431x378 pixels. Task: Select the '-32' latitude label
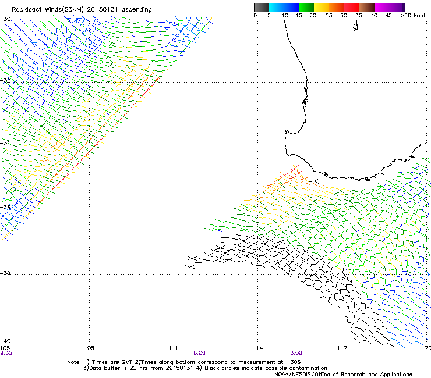click(x=5, y=80)
